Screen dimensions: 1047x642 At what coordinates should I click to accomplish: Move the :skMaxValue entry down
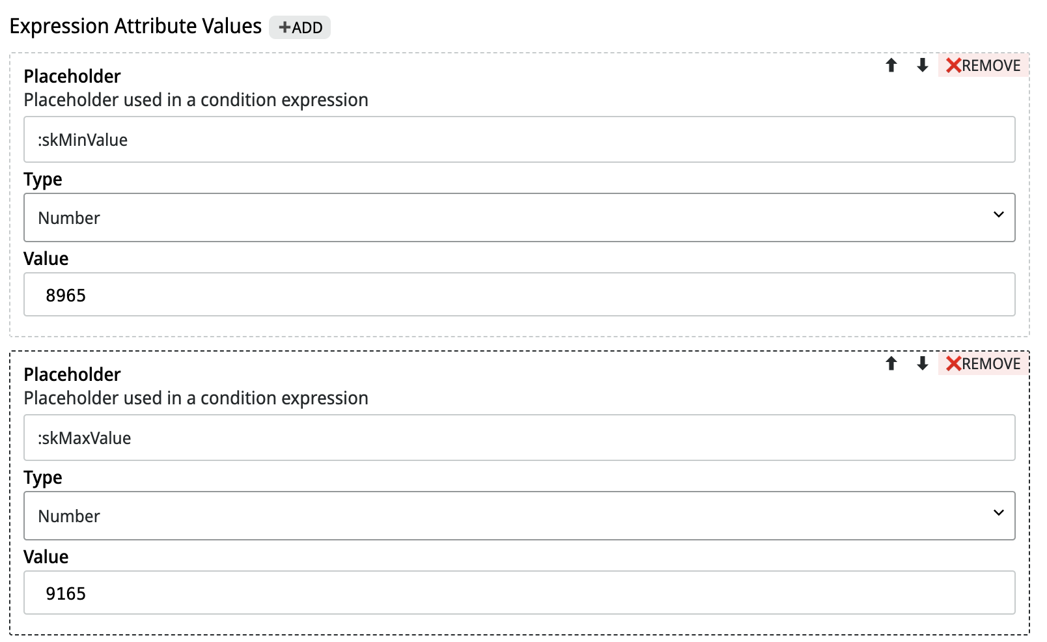click(x=922, y=363)
